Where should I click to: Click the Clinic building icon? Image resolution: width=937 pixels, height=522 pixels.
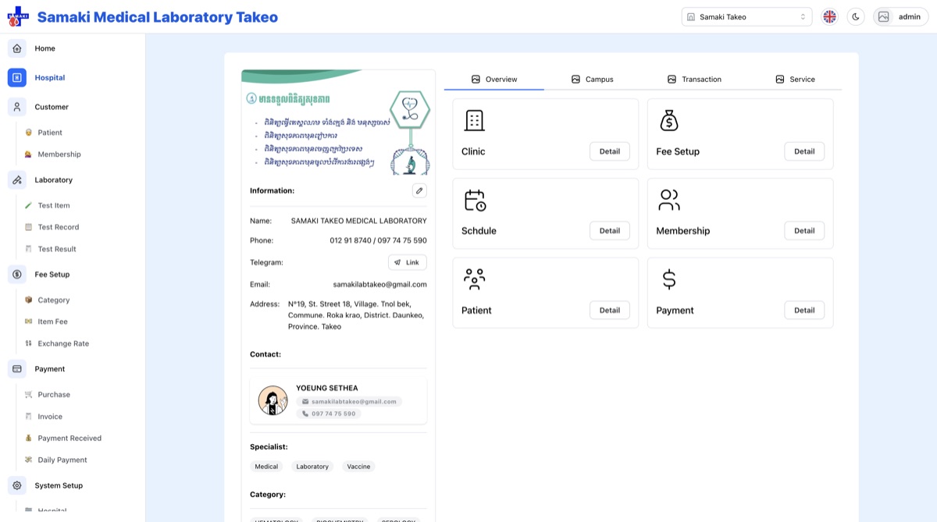point(474,120)
